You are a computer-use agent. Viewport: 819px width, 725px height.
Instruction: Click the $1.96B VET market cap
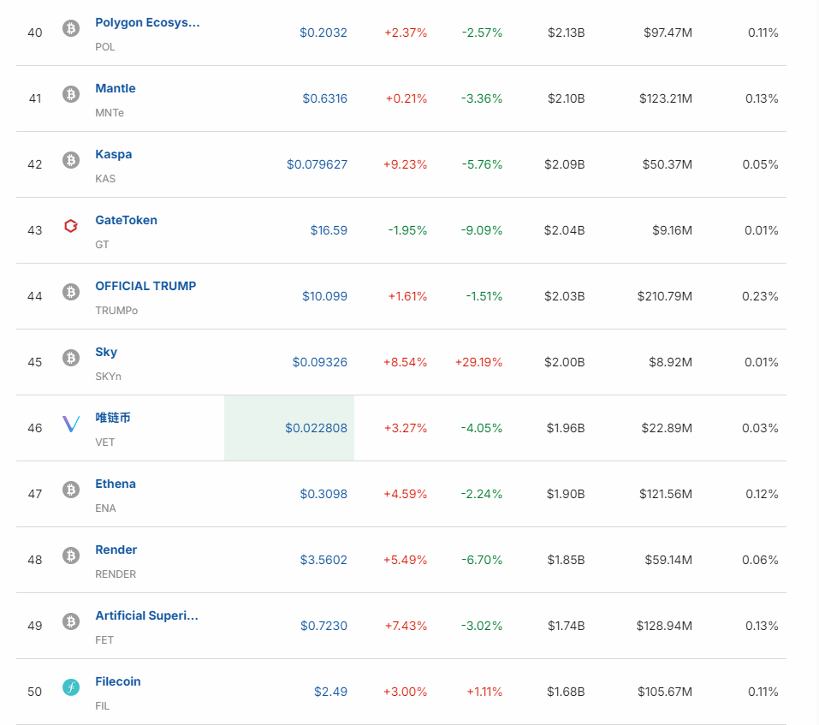[x=566, y=428]
